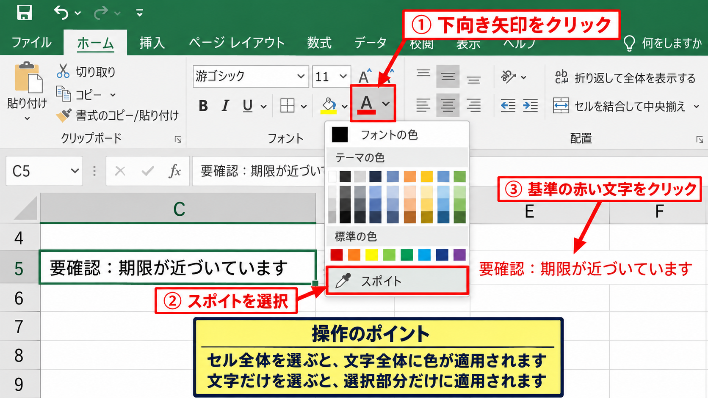Viewport: 708px width, 398px height.
Task: Pick the red swatch under 標準の色
Action: point(337,255)
